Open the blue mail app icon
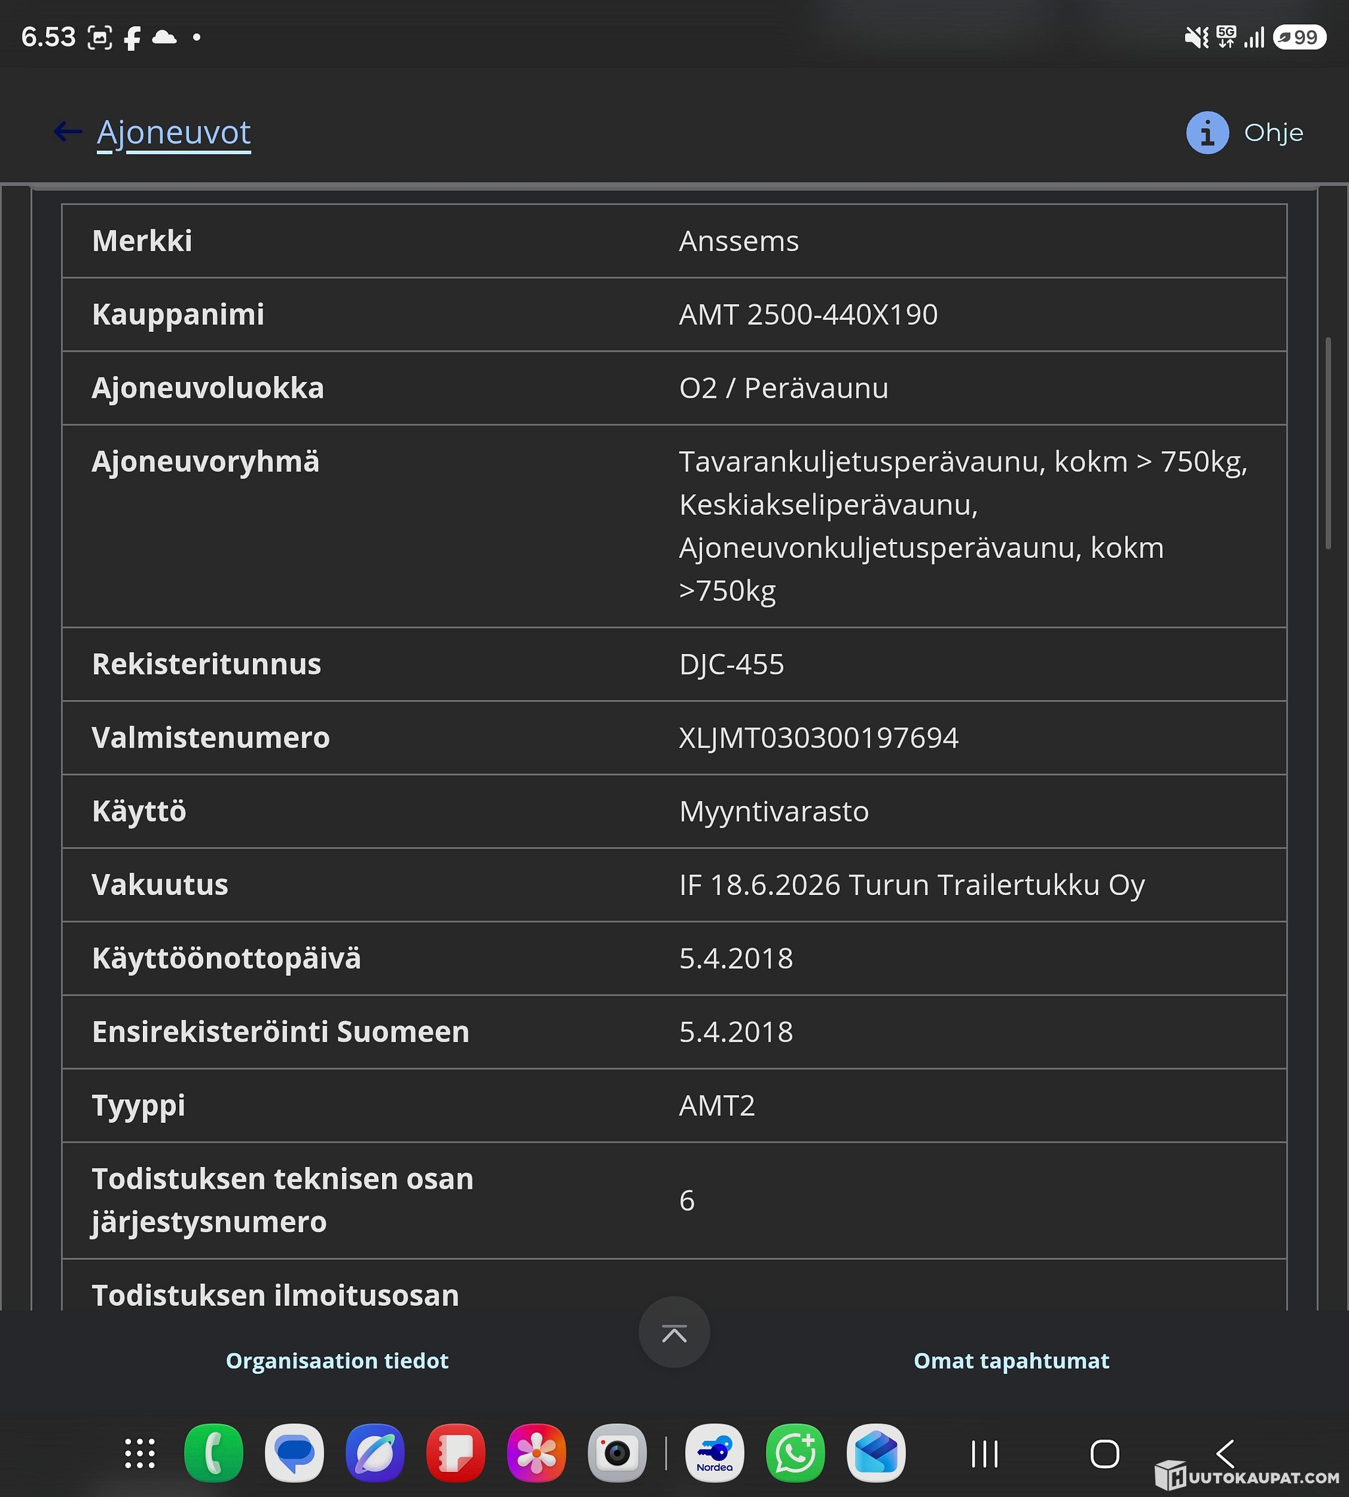1349x1497 pixels. [876, 1454]
